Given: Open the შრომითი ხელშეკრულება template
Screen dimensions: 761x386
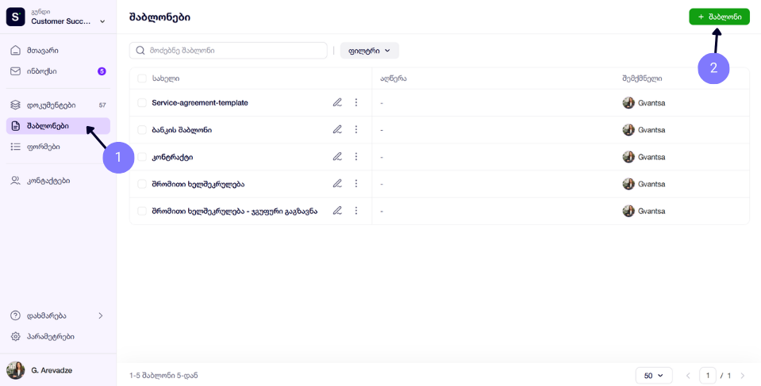Looking at the screenshot, I should click(198, 184).
